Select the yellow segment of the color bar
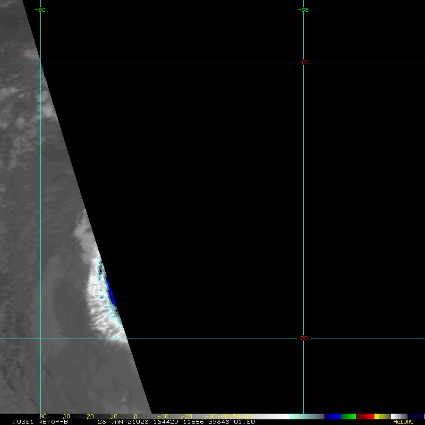This screenshot has height=425, width=425. coord(378,416)
